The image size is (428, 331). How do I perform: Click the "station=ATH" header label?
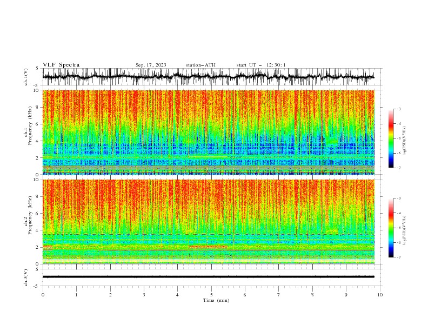coord(200,65)
